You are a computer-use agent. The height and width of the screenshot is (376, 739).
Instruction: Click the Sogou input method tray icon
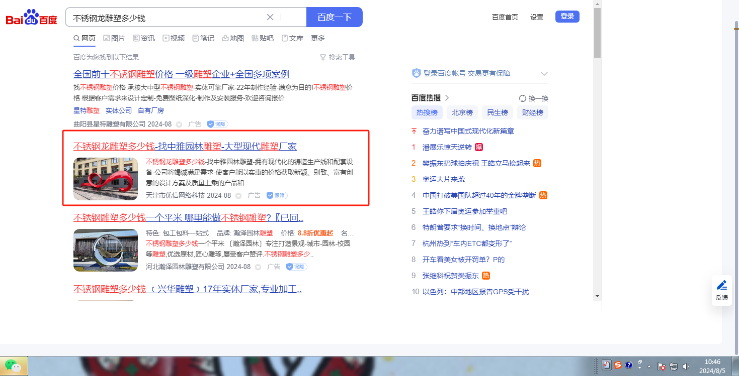tap(617, 365)
